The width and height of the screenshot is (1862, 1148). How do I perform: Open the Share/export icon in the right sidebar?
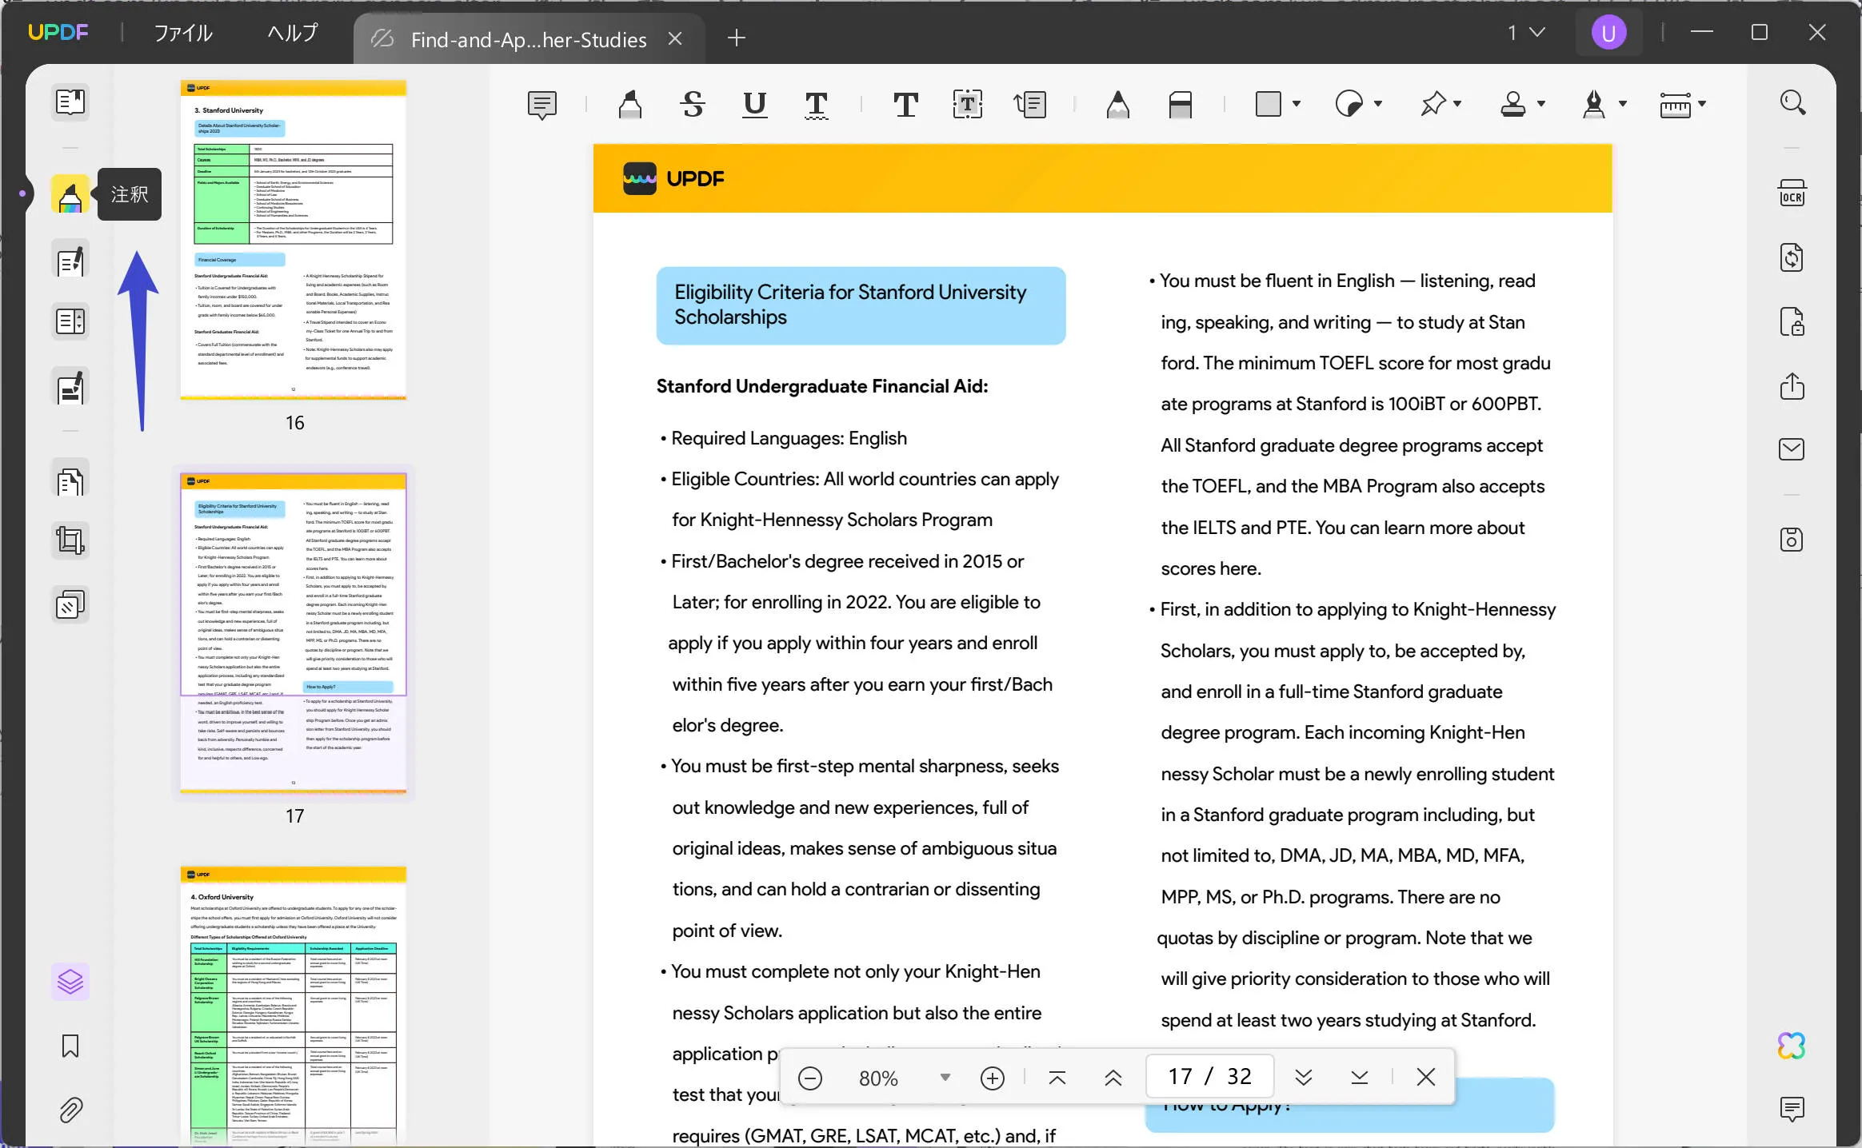[x=1792, y=386]
